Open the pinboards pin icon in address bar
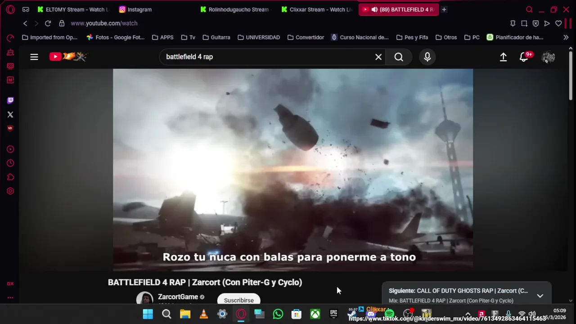 pos(513,23)
